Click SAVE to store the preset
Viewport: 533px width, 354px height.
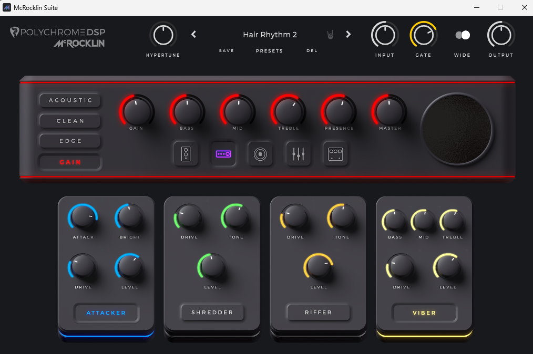point(227,51)
